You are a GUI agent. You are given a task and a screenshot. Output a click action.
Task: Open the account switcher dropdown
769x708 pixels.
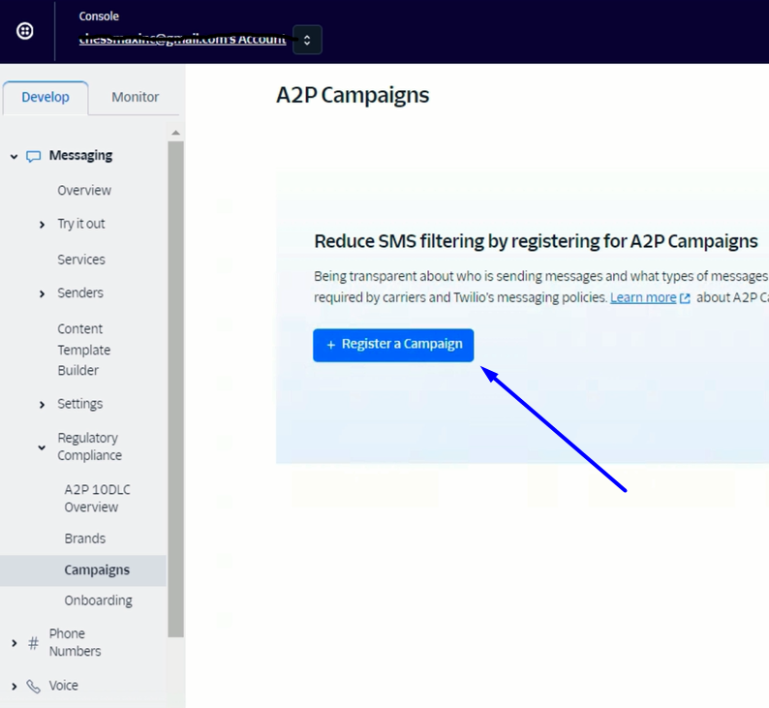click(x=307, y=40)
